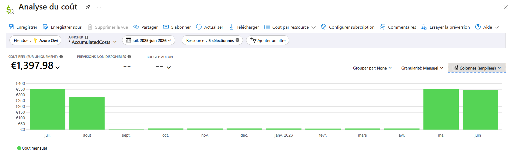Viewport: 512px width, 155px height.
Task: Open the Cost analysis logo icon
Action: tap(10, 10)
